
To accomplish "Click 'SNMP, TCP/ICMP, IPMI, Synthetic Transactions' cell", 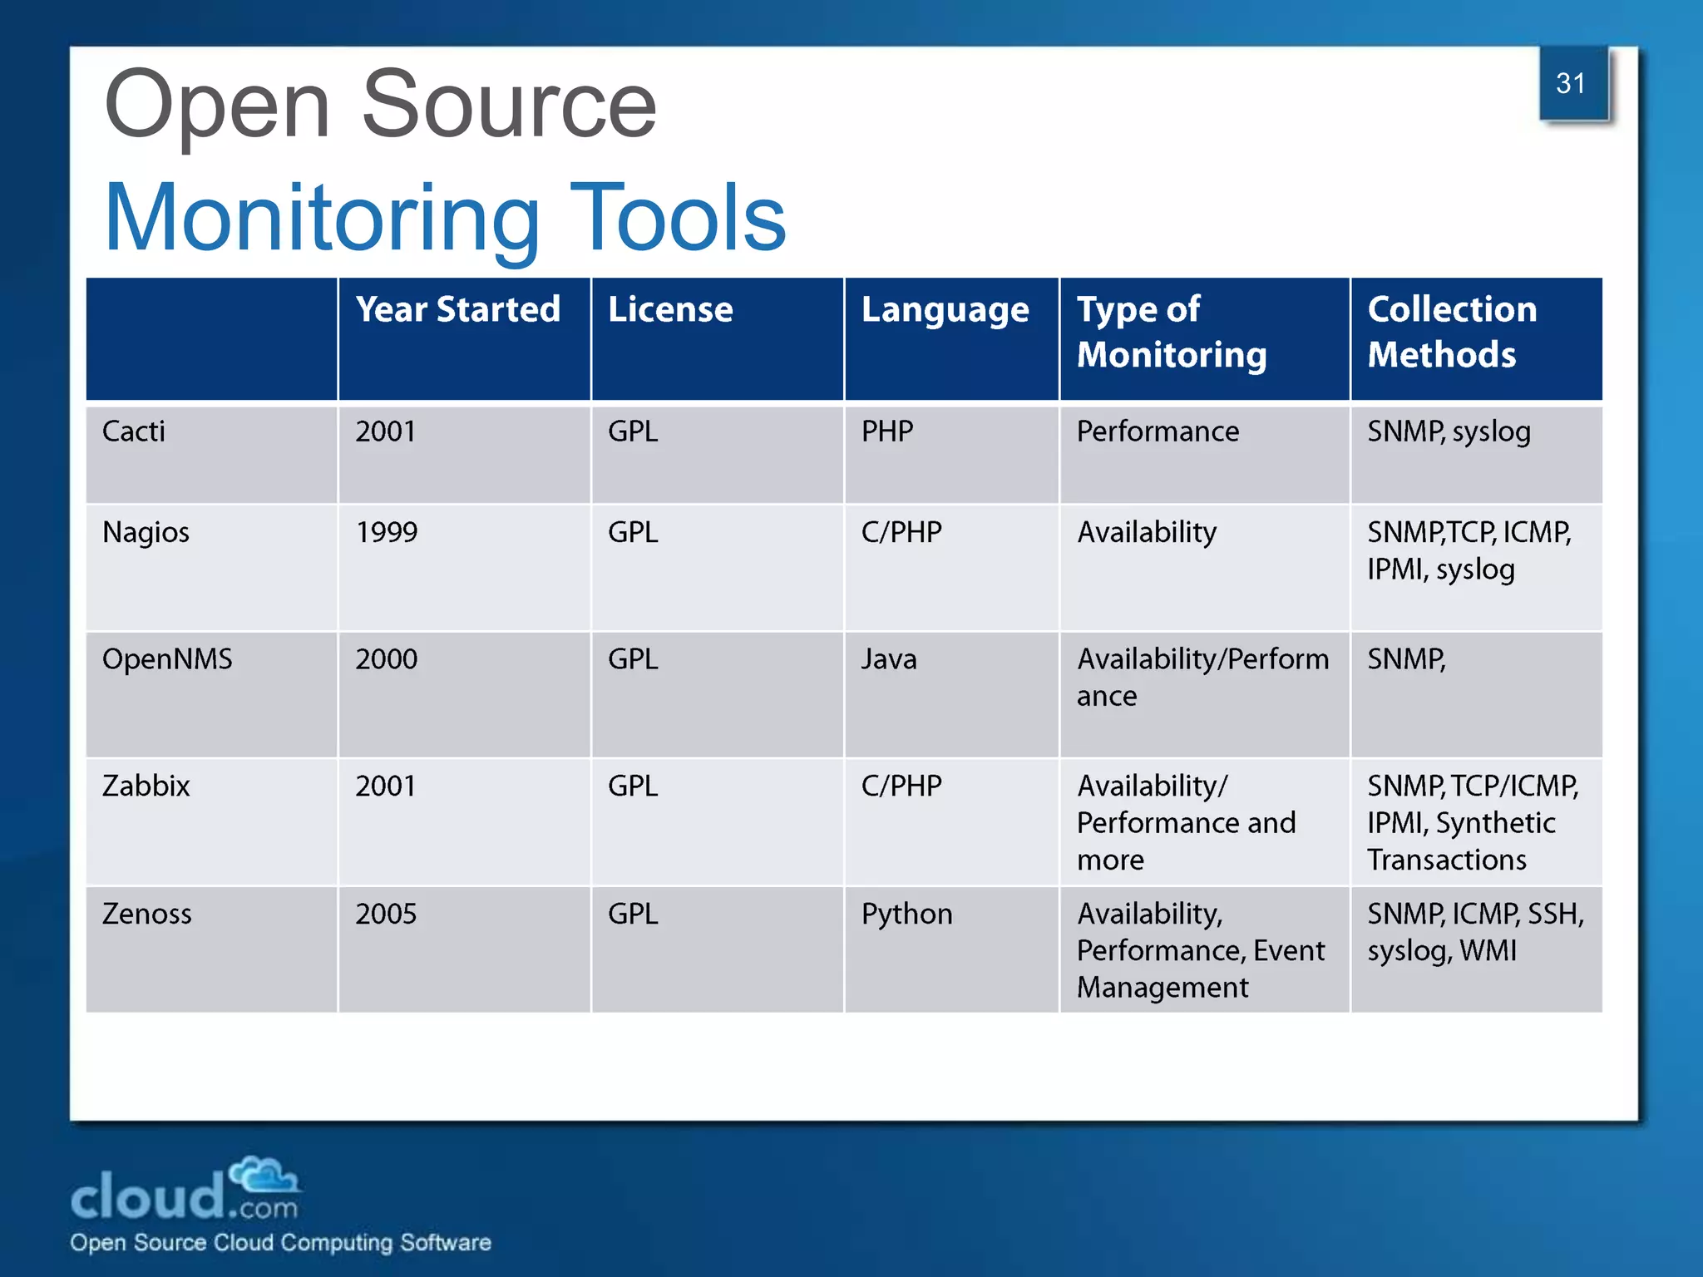I will 1477,822.
